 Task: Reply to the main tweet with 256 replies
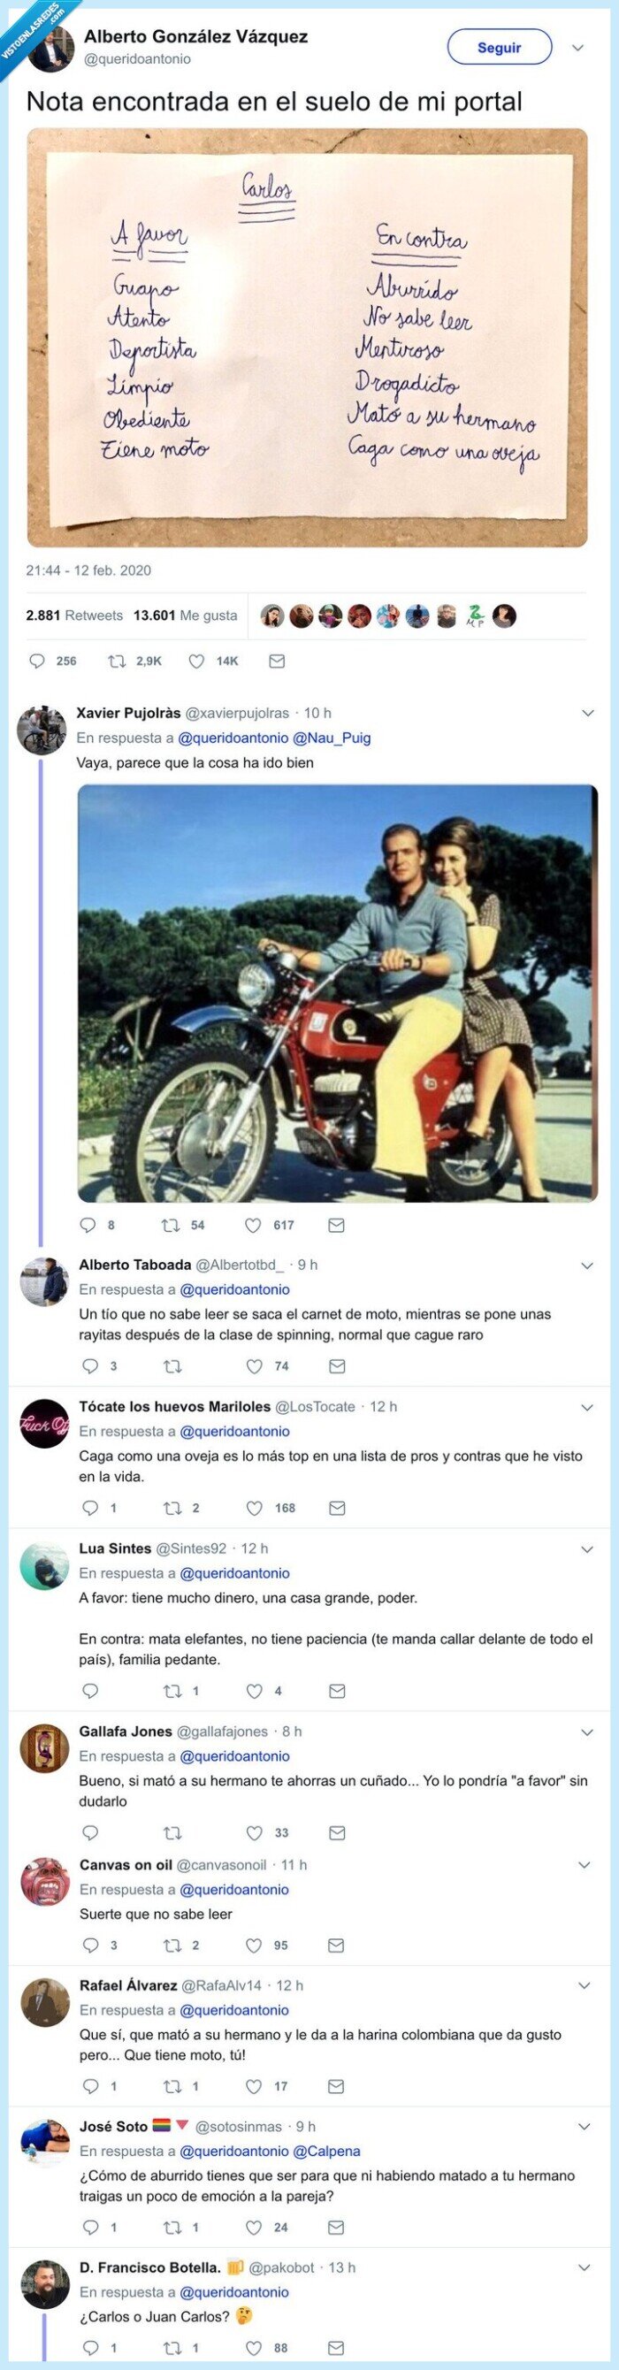[x=38, y=661]
